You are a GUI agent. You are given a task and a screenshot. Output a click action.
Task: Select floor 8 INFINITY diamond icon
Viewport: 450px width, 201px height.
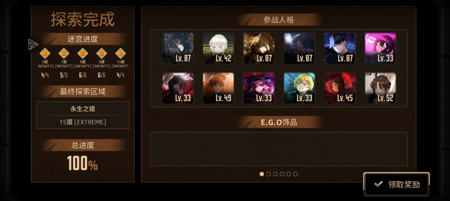click(83, 53)
